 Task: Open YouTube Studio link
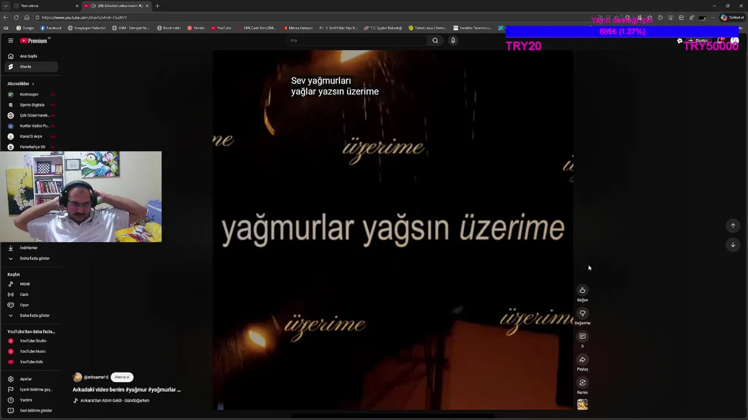click(30, 341)
